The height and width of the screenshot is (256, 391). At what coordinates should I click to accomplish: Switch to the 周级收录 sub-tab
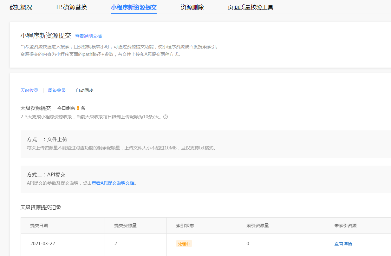click(57, 90)
